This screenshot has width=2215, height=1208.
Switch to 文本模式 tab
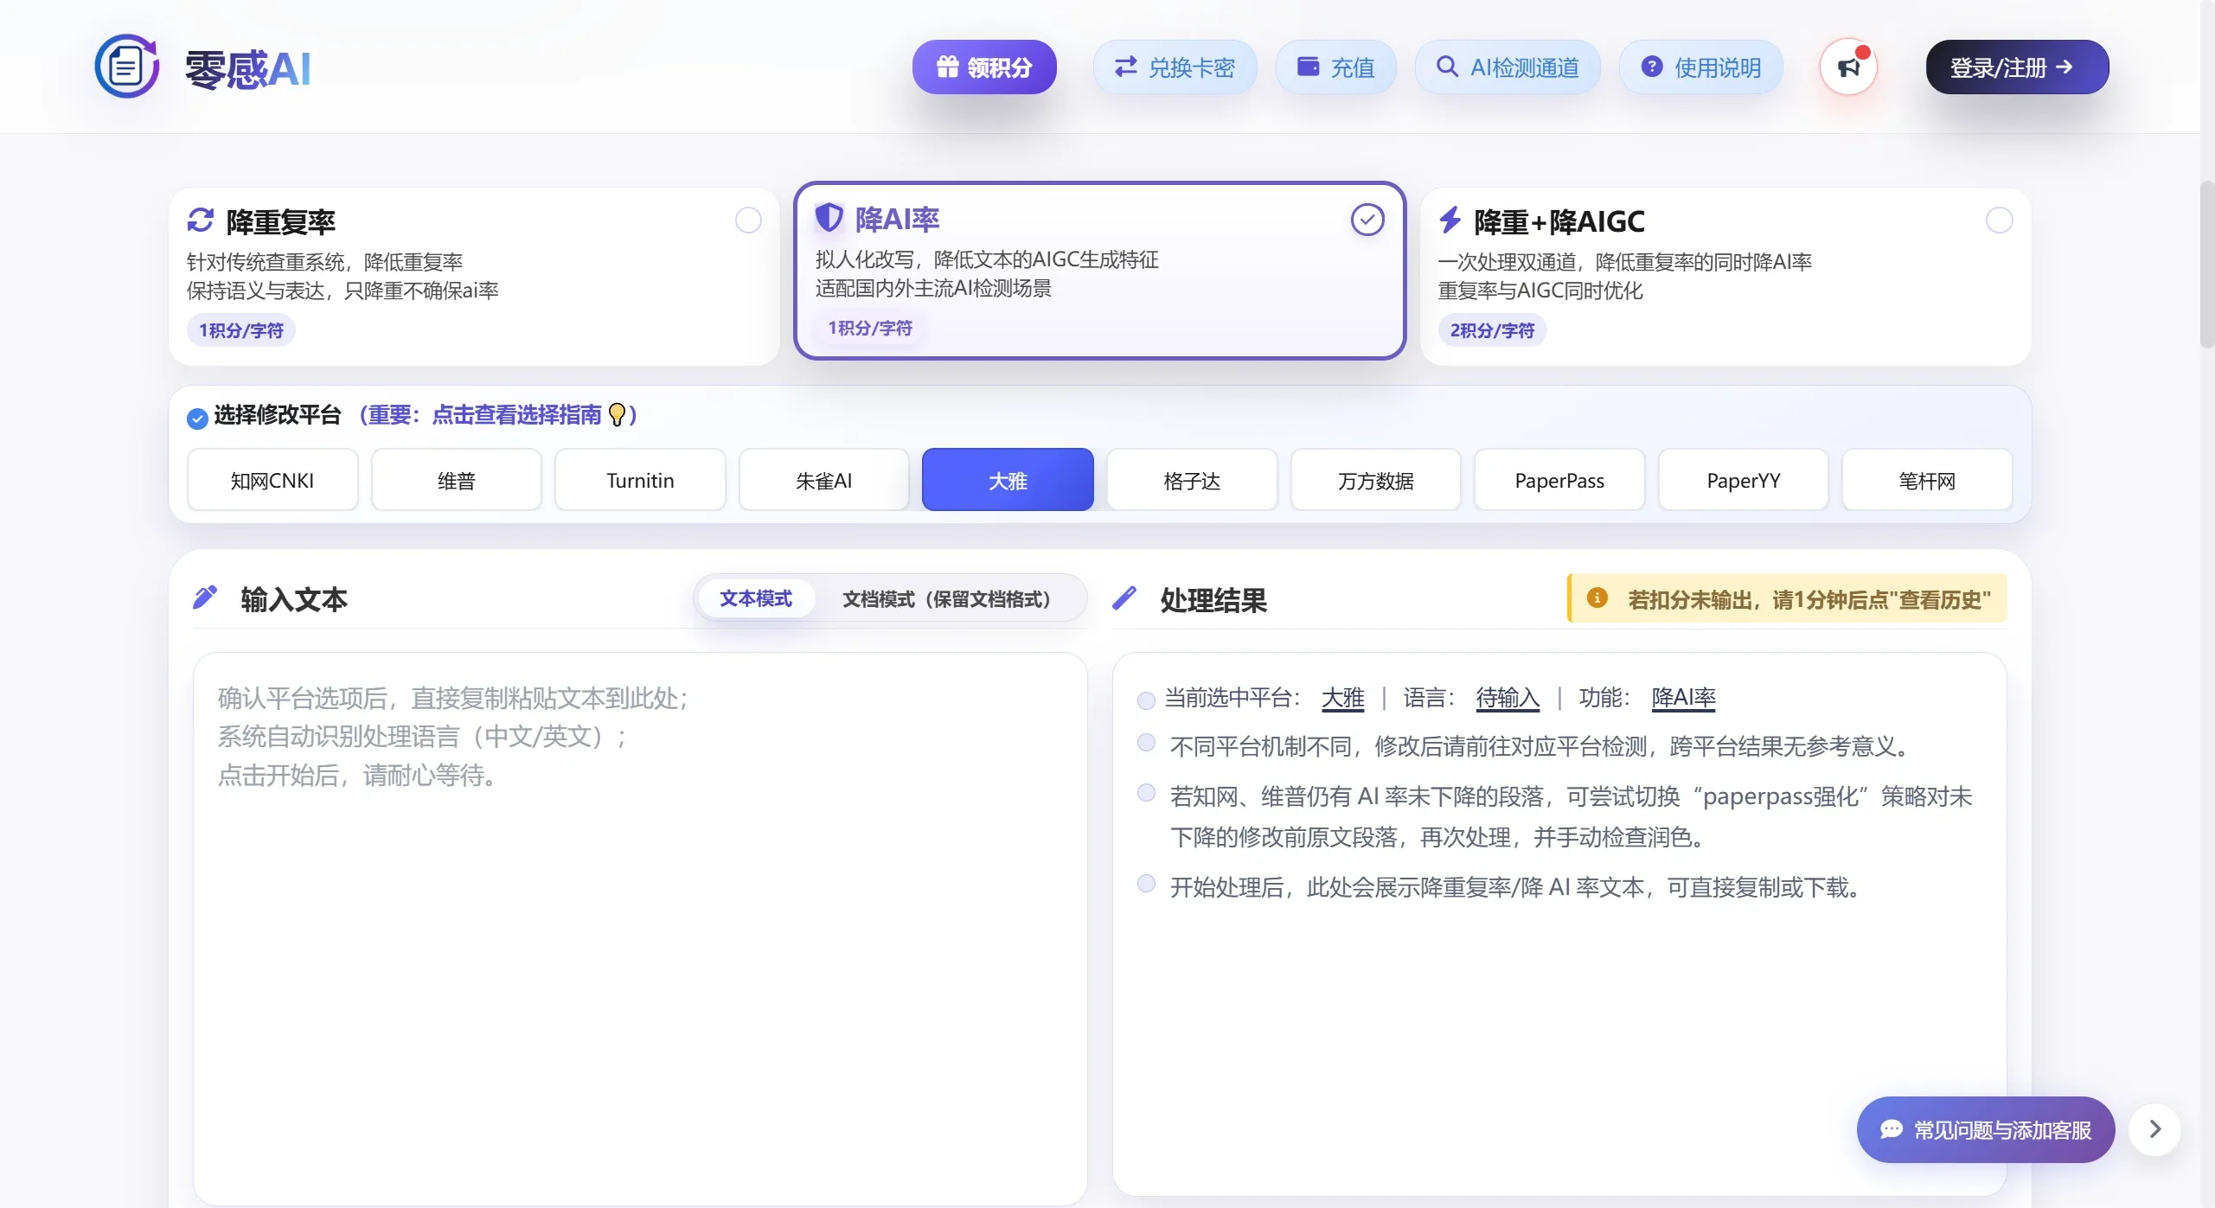point(755,598)
